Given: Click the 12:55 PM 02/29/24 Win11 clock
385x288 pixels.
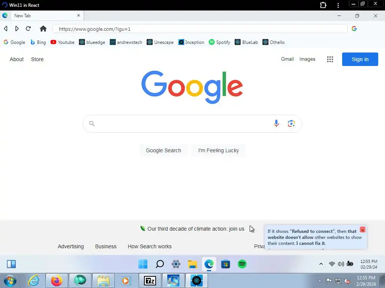Looking at the screenshot, I should click(x=369, y=264).
